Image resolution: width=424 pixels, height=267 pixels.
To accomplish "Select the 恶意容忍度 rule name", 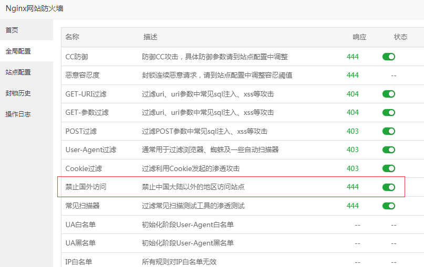I will [82, 76].
